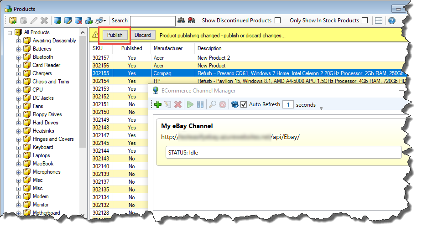Select the HP row SKU 302154

pos(248,81)
